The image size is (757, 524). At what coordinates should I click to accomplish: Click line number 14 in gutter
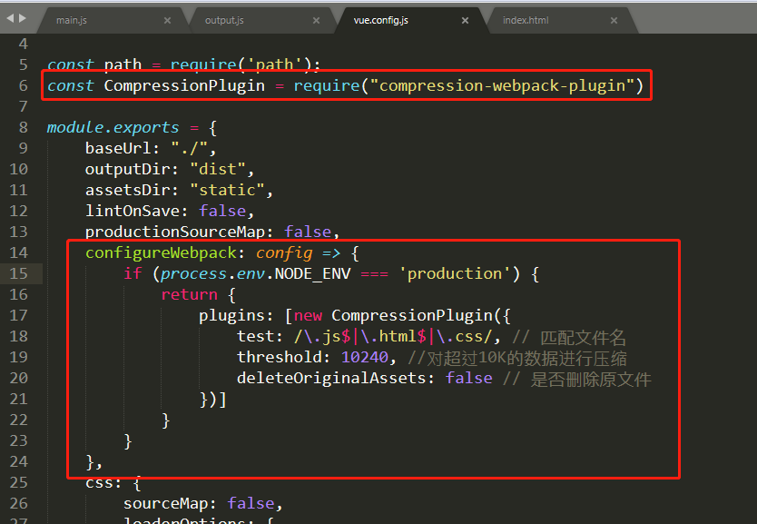pyautogui.click(x=18, y=252)
